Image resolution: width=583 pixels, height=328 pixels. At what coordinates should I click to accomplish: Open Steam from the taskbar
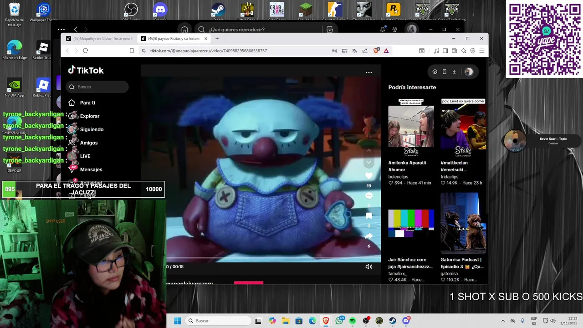[x=392, y=321]
